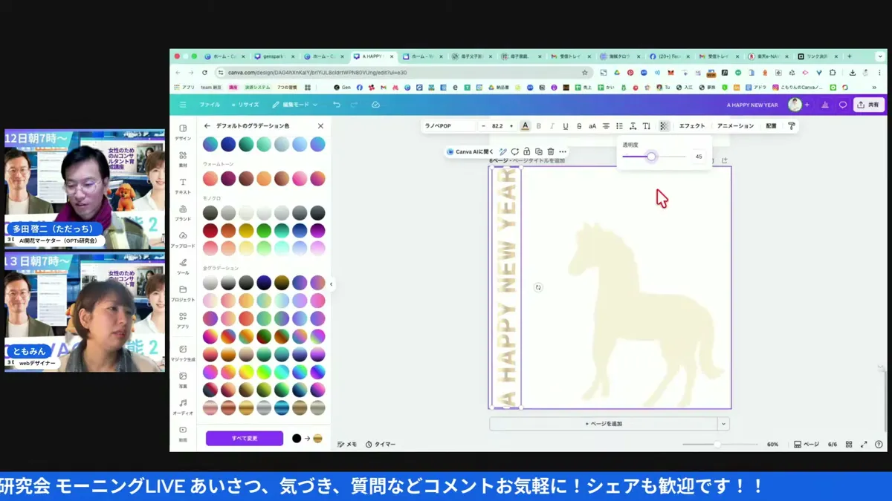Toggle bold text formatting

539,126
